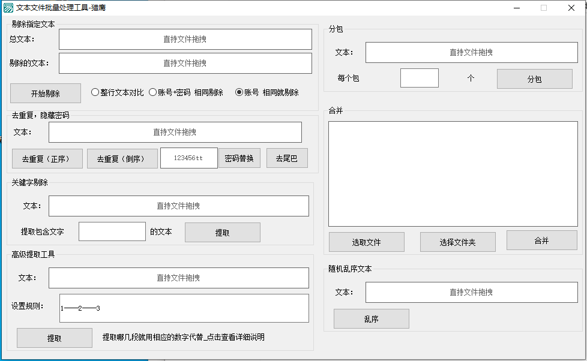587x361 pixels.
Task: Click 选取文件 select files button
Action: coord(367,242)
